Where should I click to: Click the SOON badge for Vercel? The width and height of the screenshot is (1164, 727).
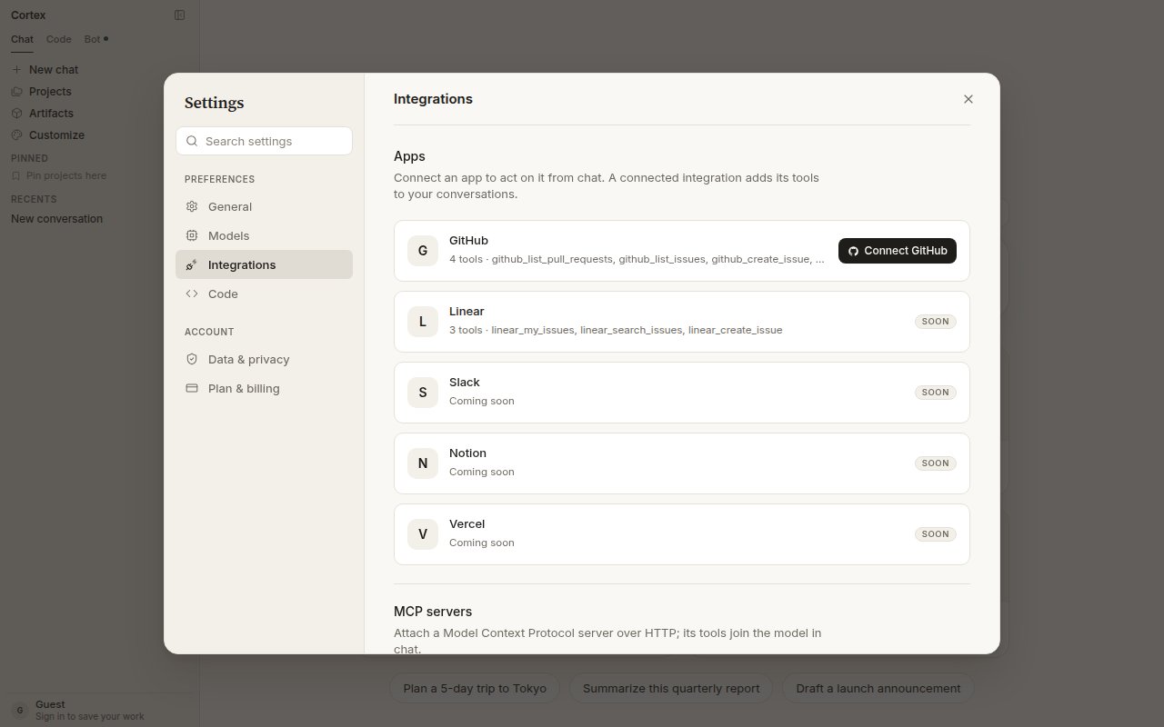tap(935, 534)
